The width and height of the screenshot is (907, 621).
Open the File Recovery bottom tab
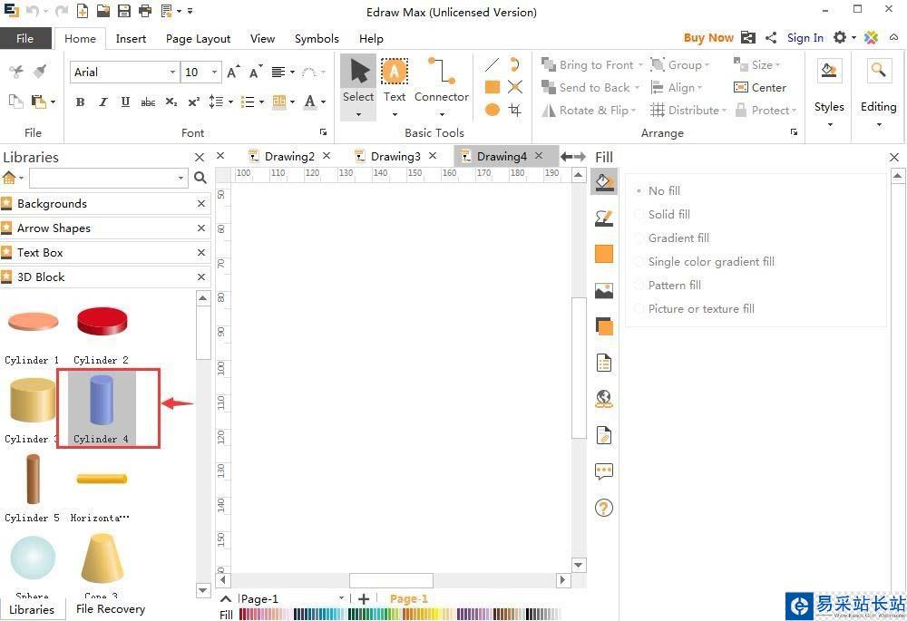(x=111, y=609)
